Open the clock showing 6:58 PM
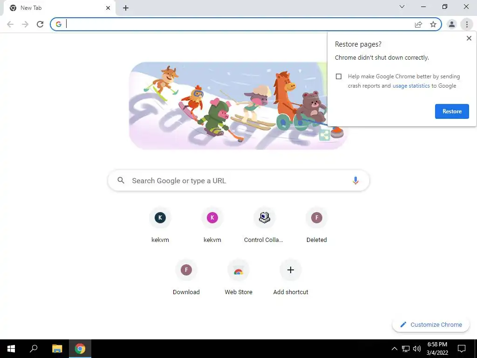 tap(437, 349)
